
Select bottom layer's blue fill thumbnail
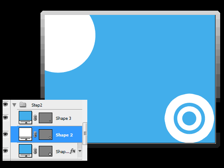point(25,151)
